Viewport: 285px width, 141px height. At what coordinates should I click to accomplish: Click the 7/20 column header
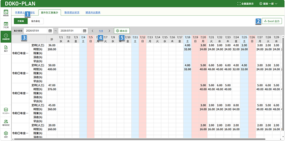[x=203, y=37]
